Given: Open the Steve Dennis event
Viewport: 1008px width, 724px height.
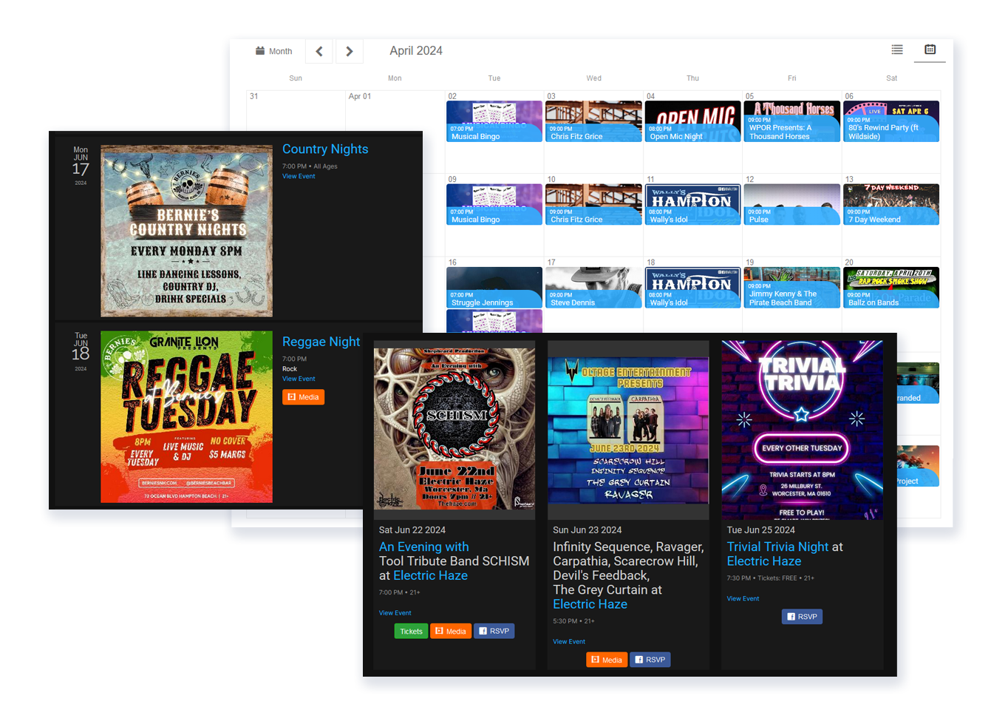Looking at the screenshot, I should 593,288.
